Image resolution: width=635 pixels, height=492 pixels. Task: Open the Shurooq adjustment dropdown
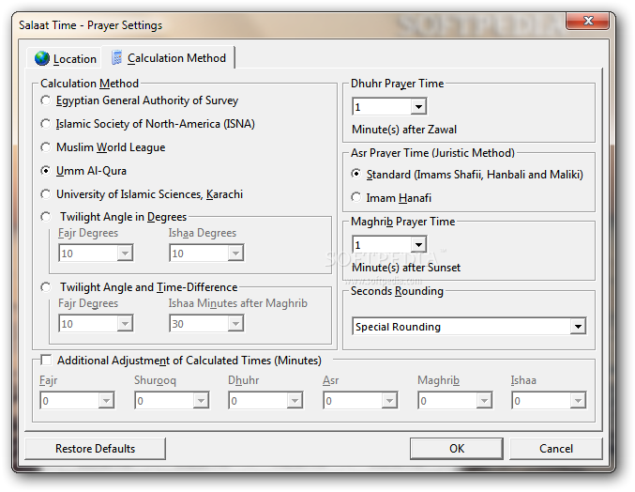(201, 401)
